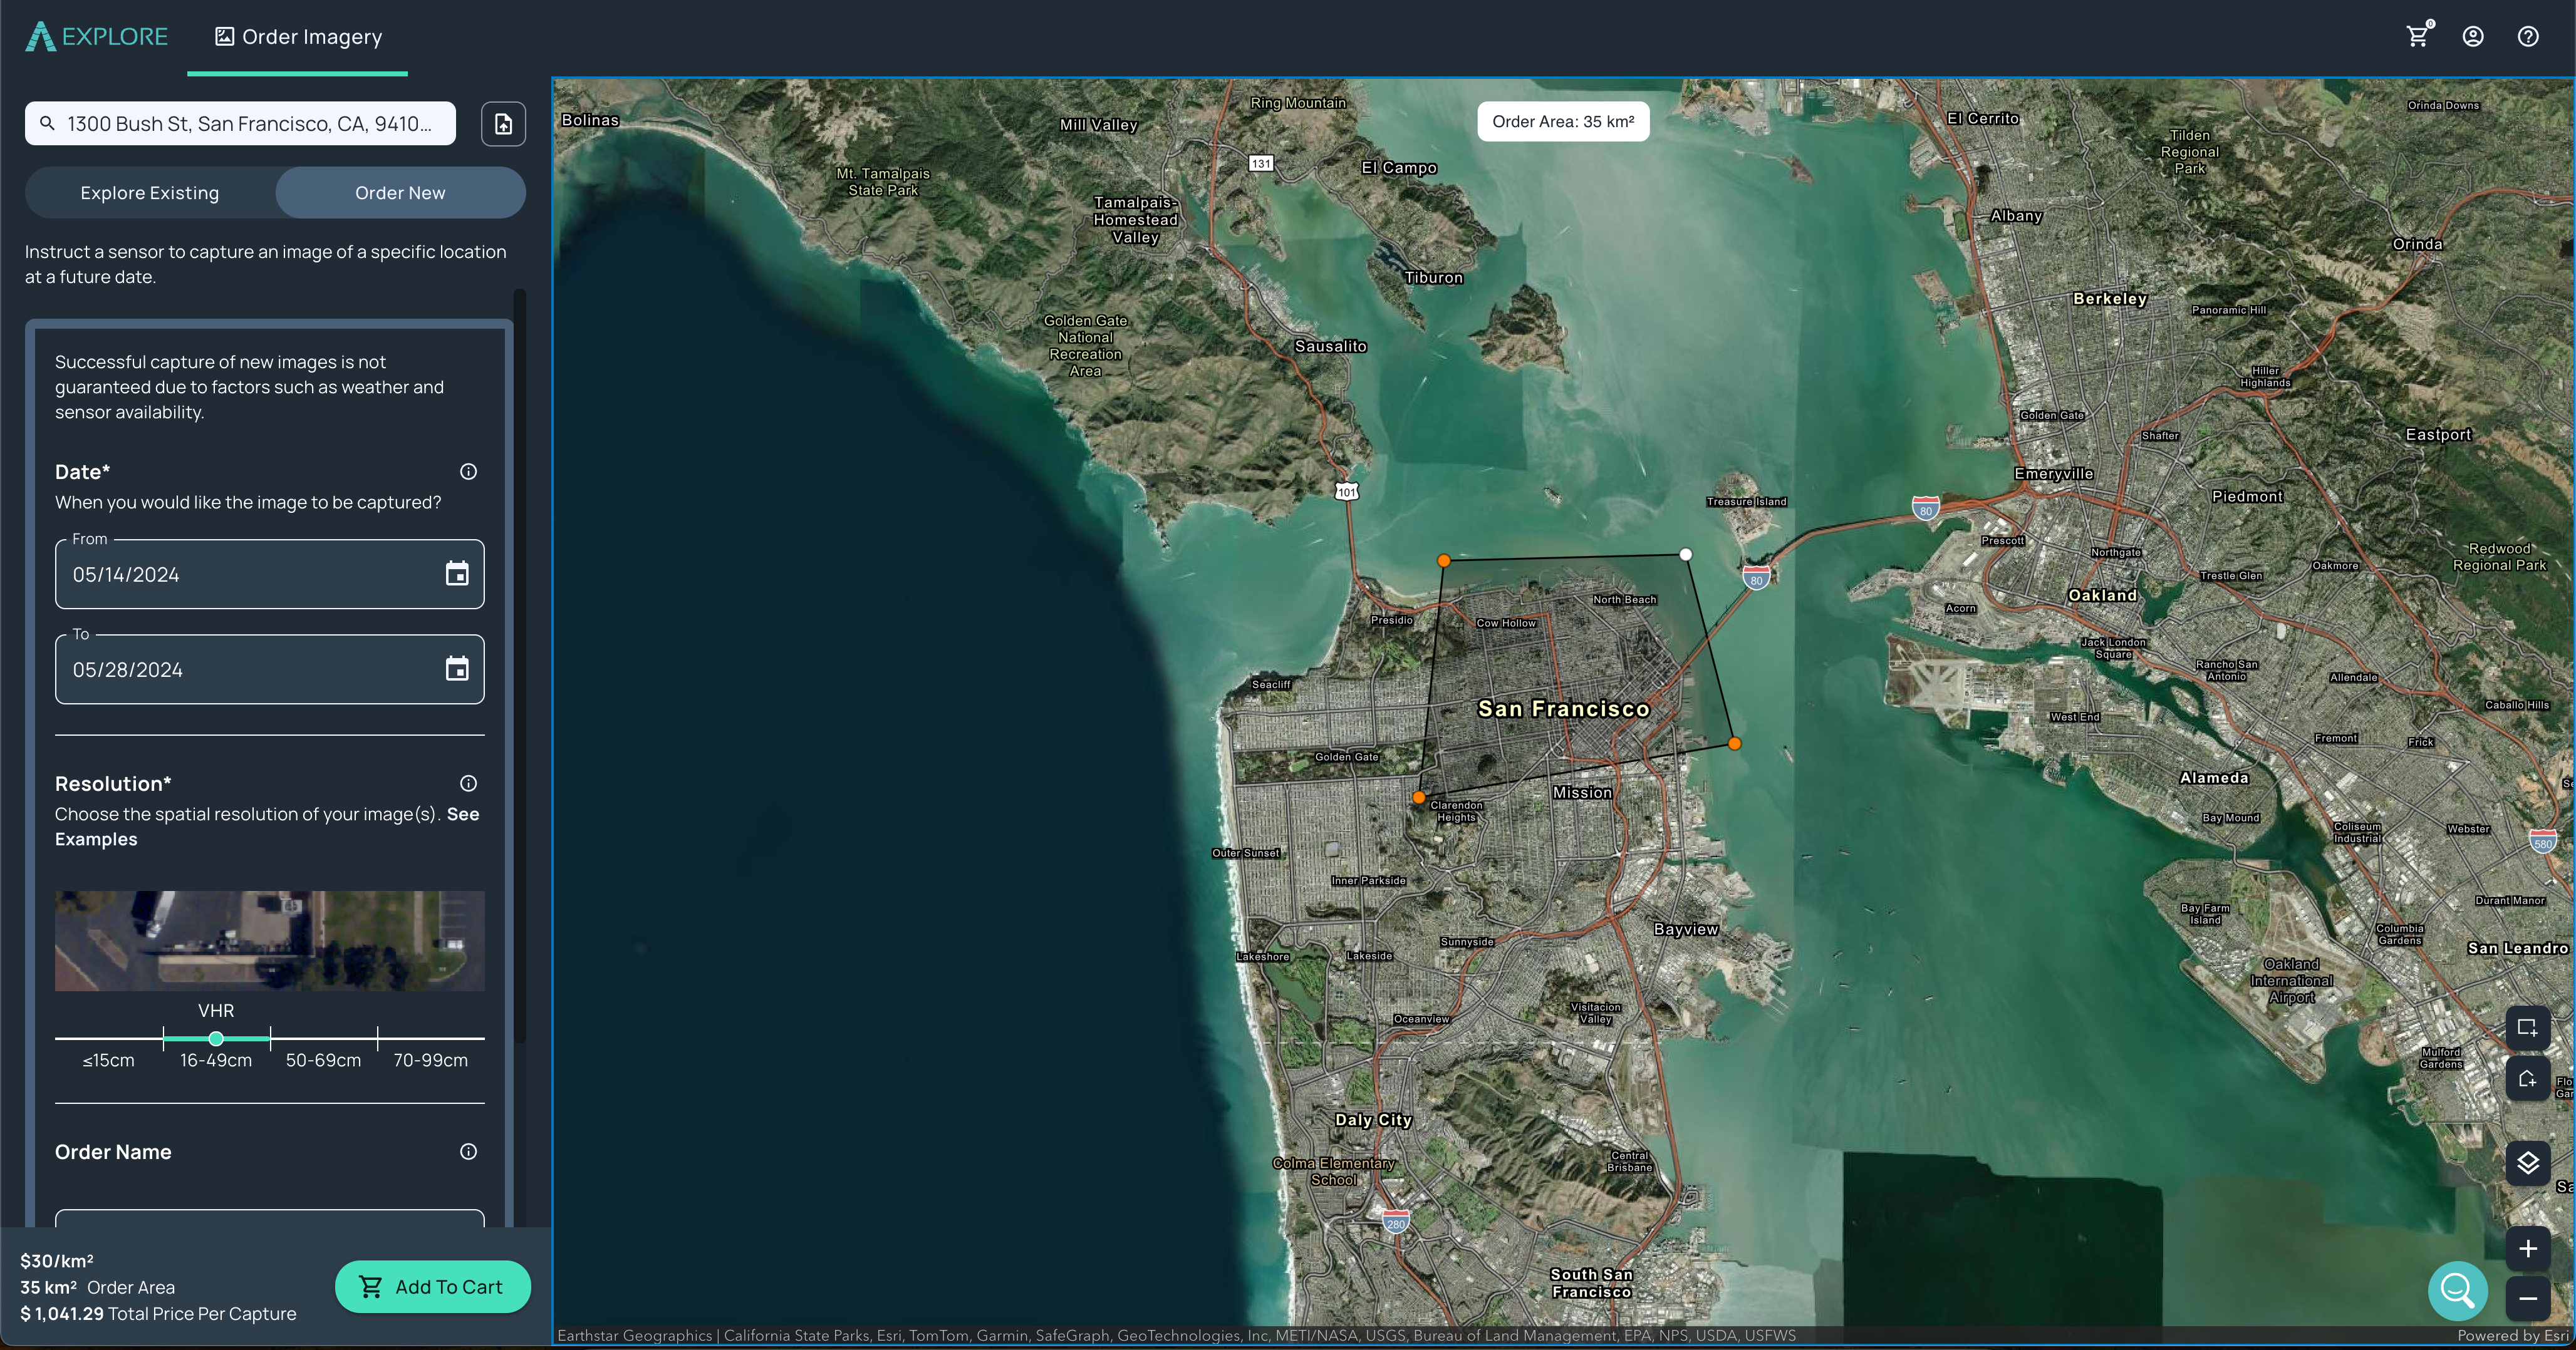Open the account profile menu
This screenshot has width=2576, height=1350.
pos(2472,36)
